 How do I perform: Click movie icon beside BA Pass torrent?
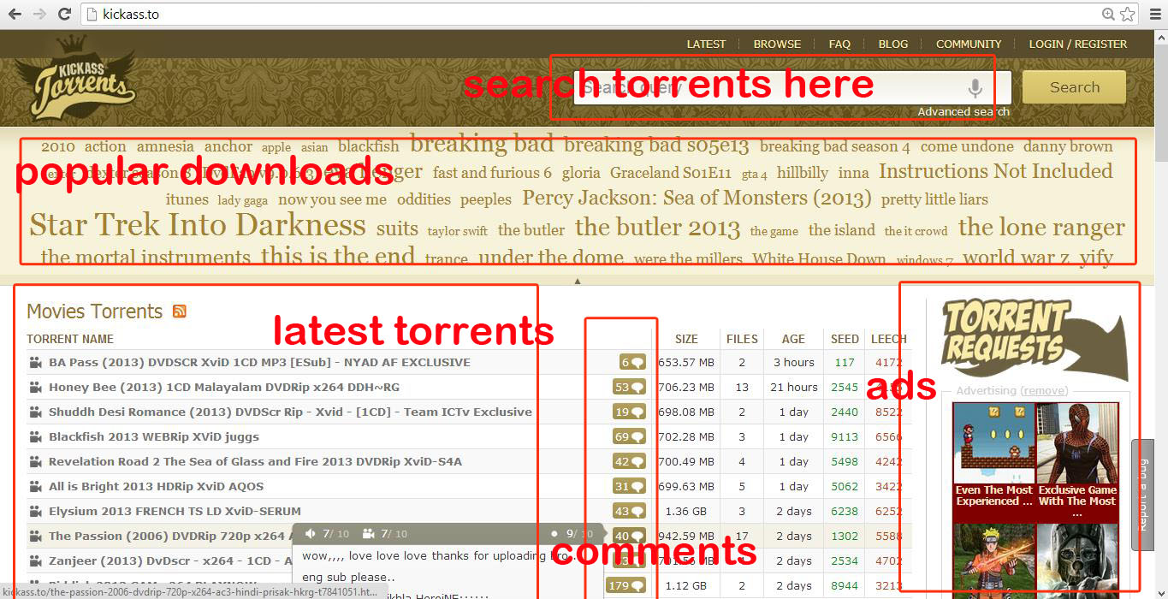35,362
